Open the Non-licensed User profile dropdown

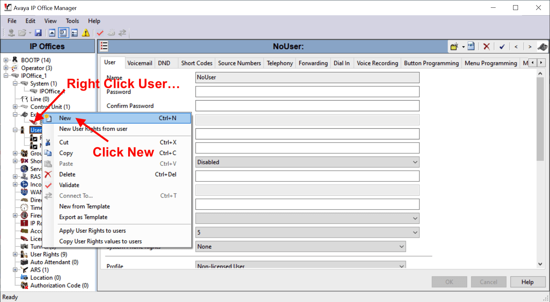pos(301,265)
